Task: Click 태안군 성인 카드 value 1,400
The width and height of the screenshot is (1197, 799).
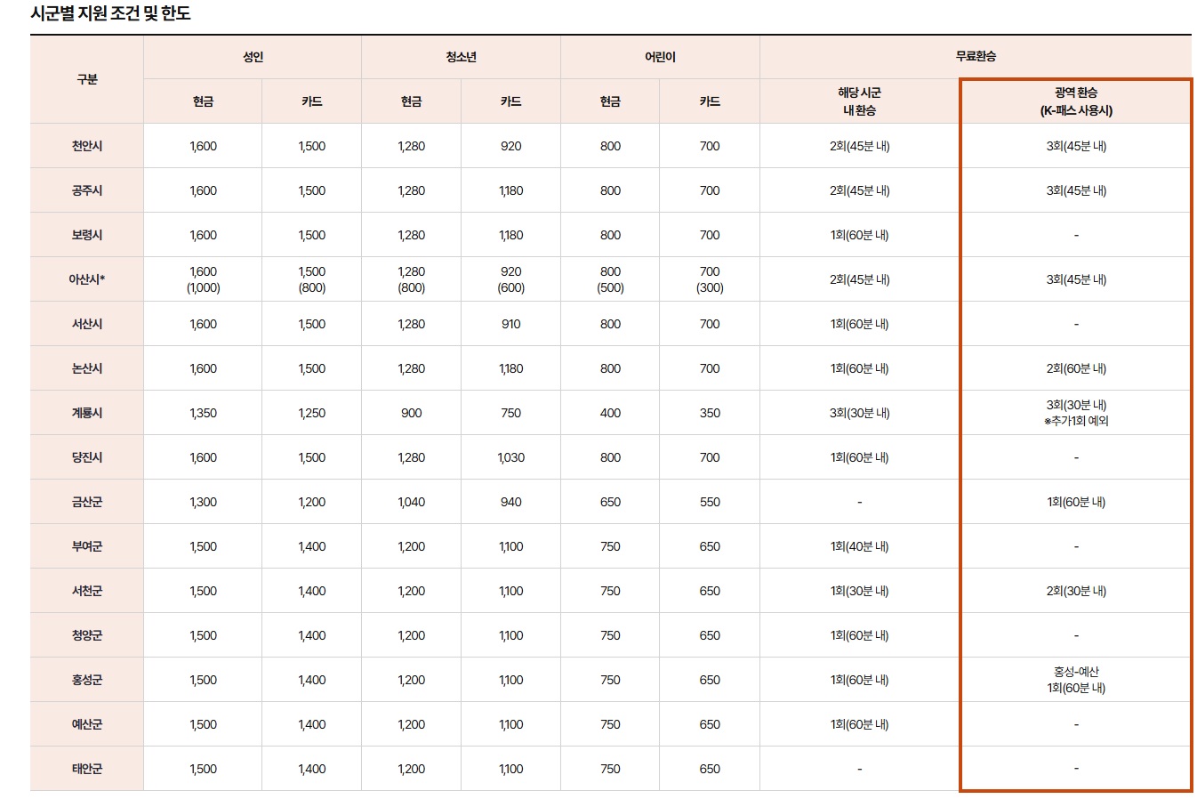Action: pos(311,769)
